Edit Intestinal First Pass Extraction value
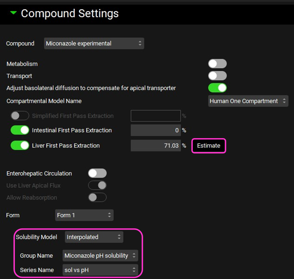 click(x=155, y=130)
